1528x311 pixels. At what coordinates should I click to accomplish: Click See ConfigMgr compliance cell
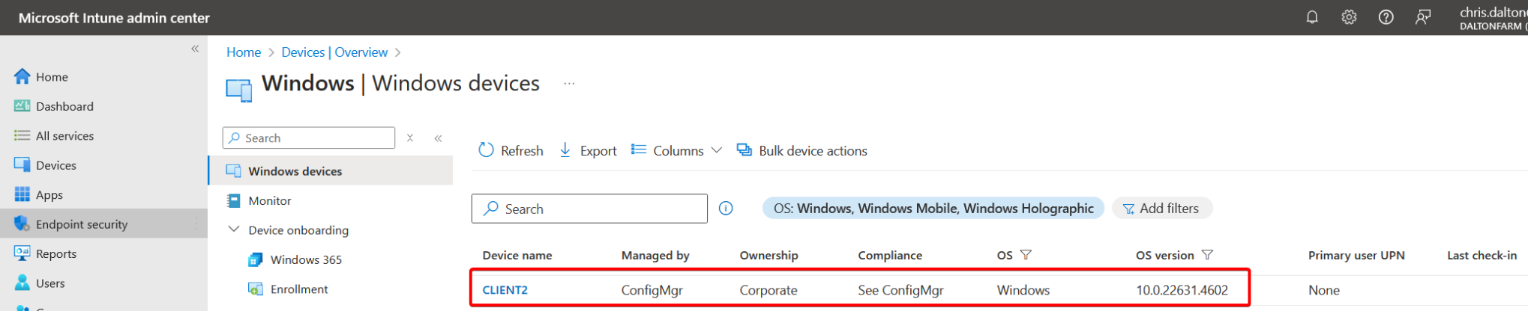[x=900, y=290]
